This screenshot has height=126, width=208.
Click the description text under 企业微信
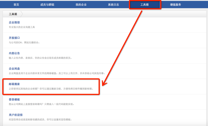point(22,27)
